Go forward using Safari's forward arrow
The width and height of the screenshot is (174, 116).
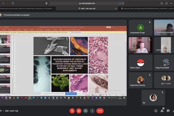[8, 3]
